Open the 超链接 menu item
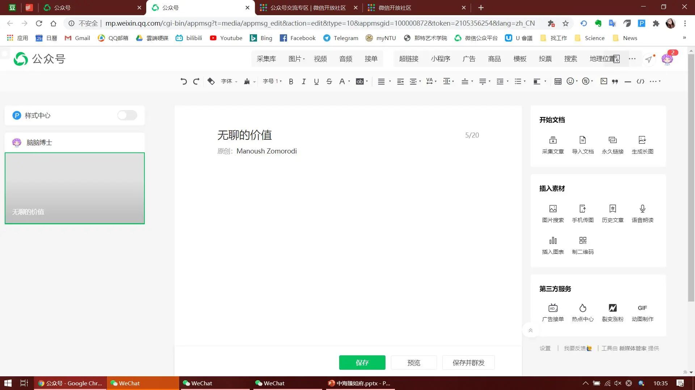This screenshot has width=695, height=390. click(408, 59)
